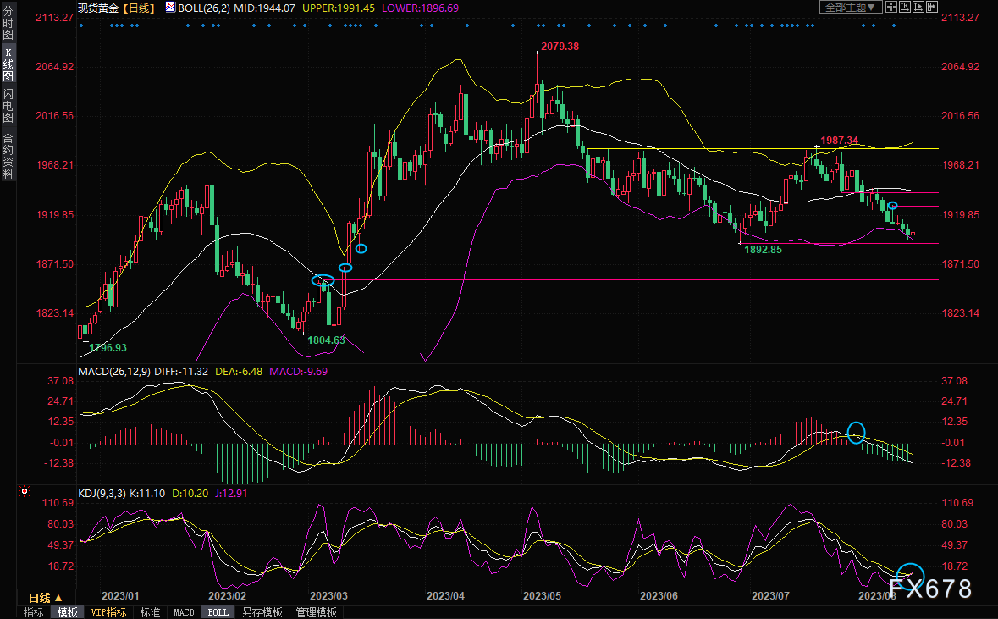Open the 全部主题 dropdown
Screen dimensions: 998x619
pos(850,7)
